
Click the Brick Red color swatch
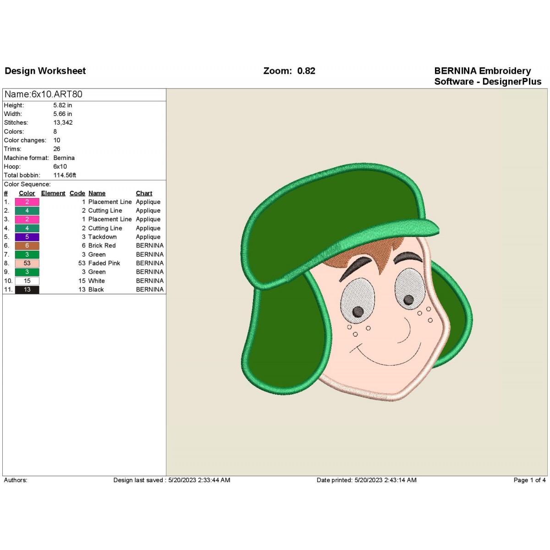click(x=27, y=246)
